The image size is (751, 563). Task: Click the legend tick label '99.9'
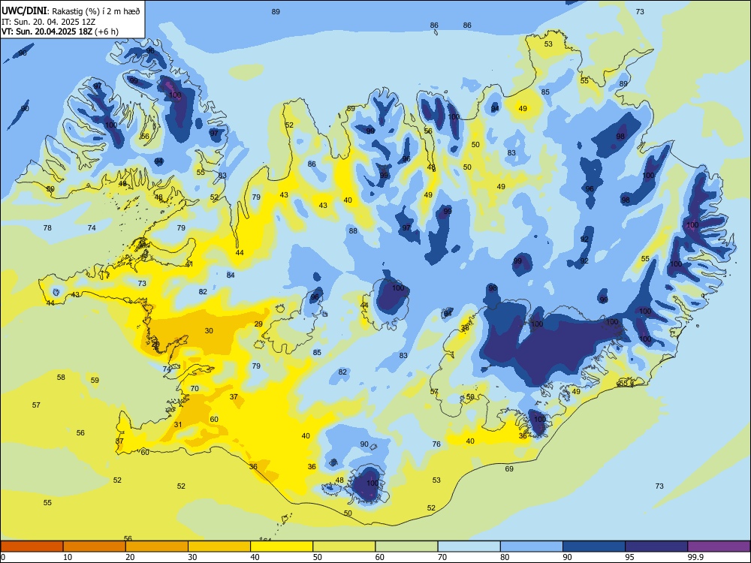click(x=695, y=557)
